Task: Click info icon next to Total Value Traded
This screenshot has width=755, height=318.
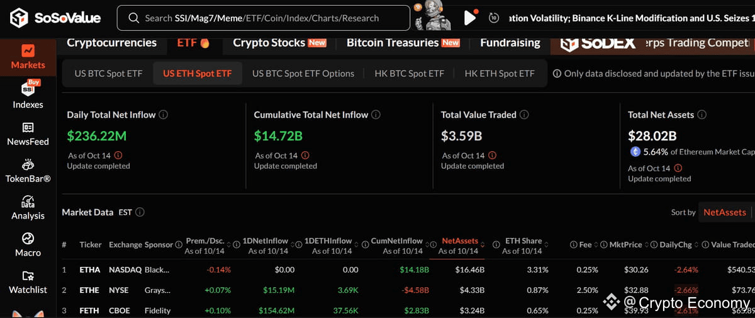Action: tap(524, 115)
